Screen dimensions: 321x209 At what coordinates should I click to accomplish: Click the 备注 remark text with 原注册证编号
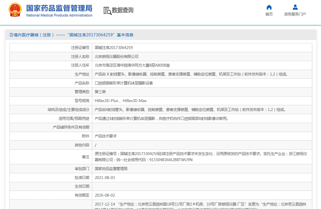coord(201,157)
